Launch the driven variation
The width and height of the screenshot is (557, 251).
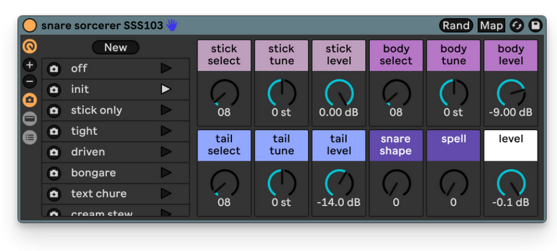(x=166, y=152)
